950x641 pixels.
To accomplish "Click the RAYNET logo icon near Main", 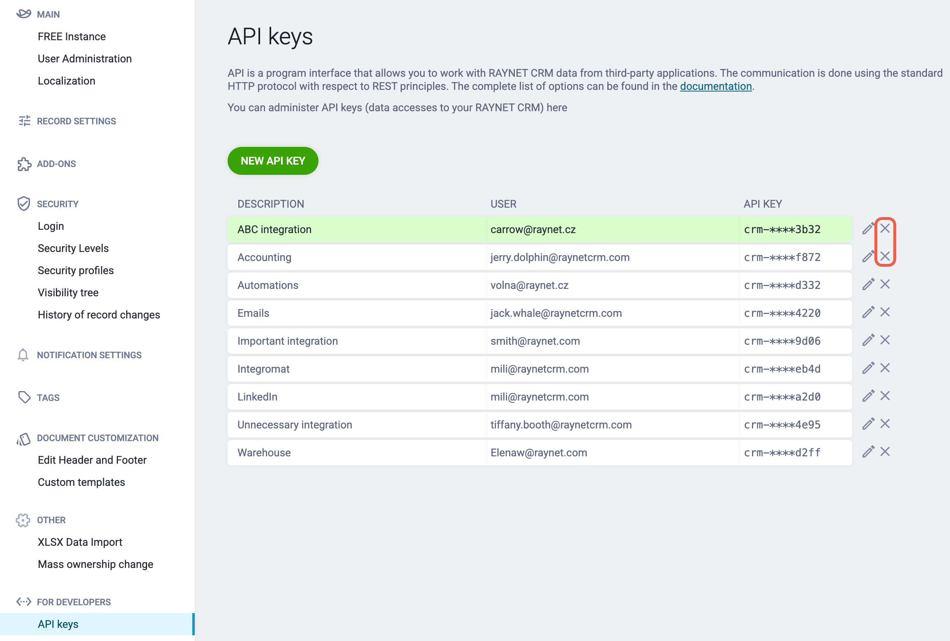I will click(x=24, y=14).
